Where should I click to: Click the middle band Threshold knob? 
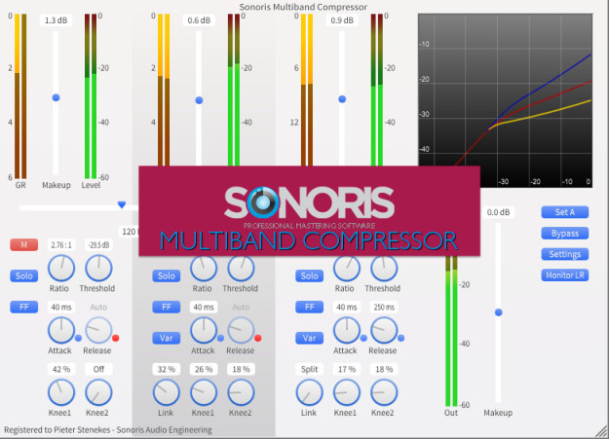coord(241,268)
